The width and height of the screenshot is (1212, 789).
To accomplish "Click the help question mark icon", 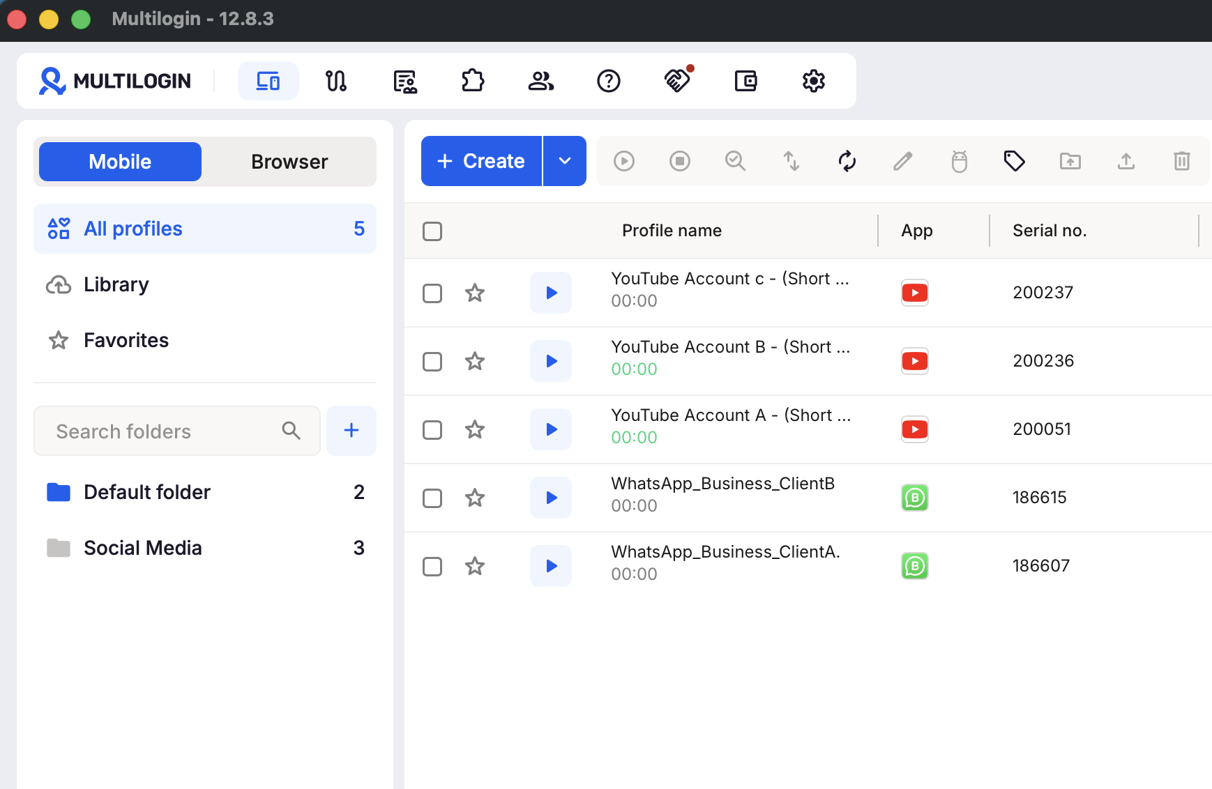I will click(x=609, y=81).
